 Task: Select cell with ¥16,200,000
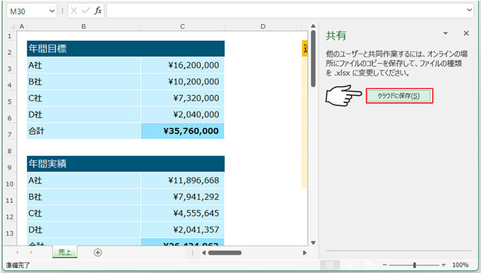(182, 65)
